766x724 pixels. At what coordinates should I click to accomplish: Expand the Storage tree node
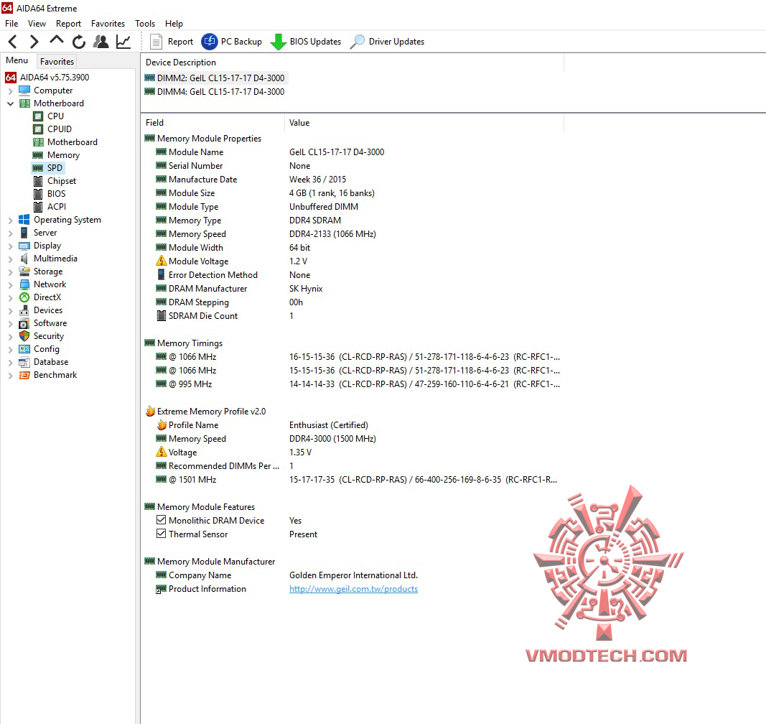tap(10, 272)
